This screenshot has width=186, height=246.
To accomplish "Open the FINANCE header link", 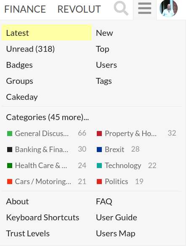I will tap(25, 9).
